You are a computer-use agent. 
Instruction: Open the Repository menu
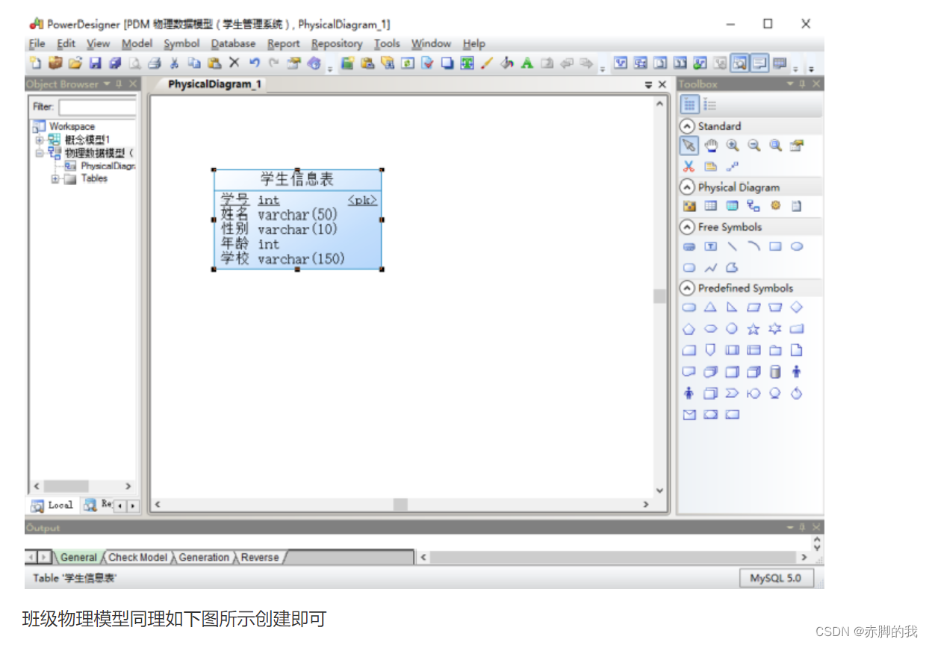pyautogui.click(x=337, y=43)
